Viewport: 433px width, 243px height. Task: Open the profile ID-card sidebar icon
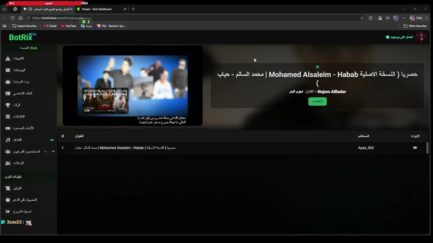8,93
